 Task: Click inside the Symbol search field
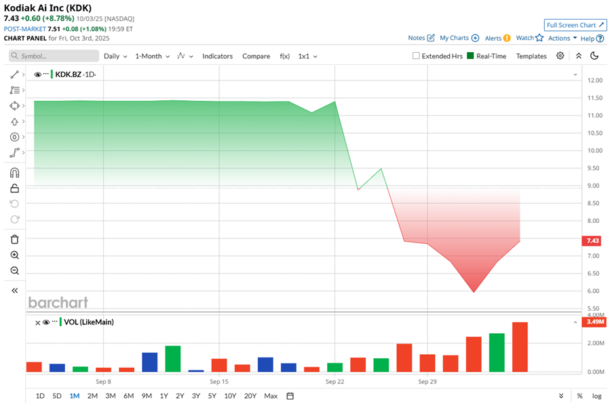54,56
